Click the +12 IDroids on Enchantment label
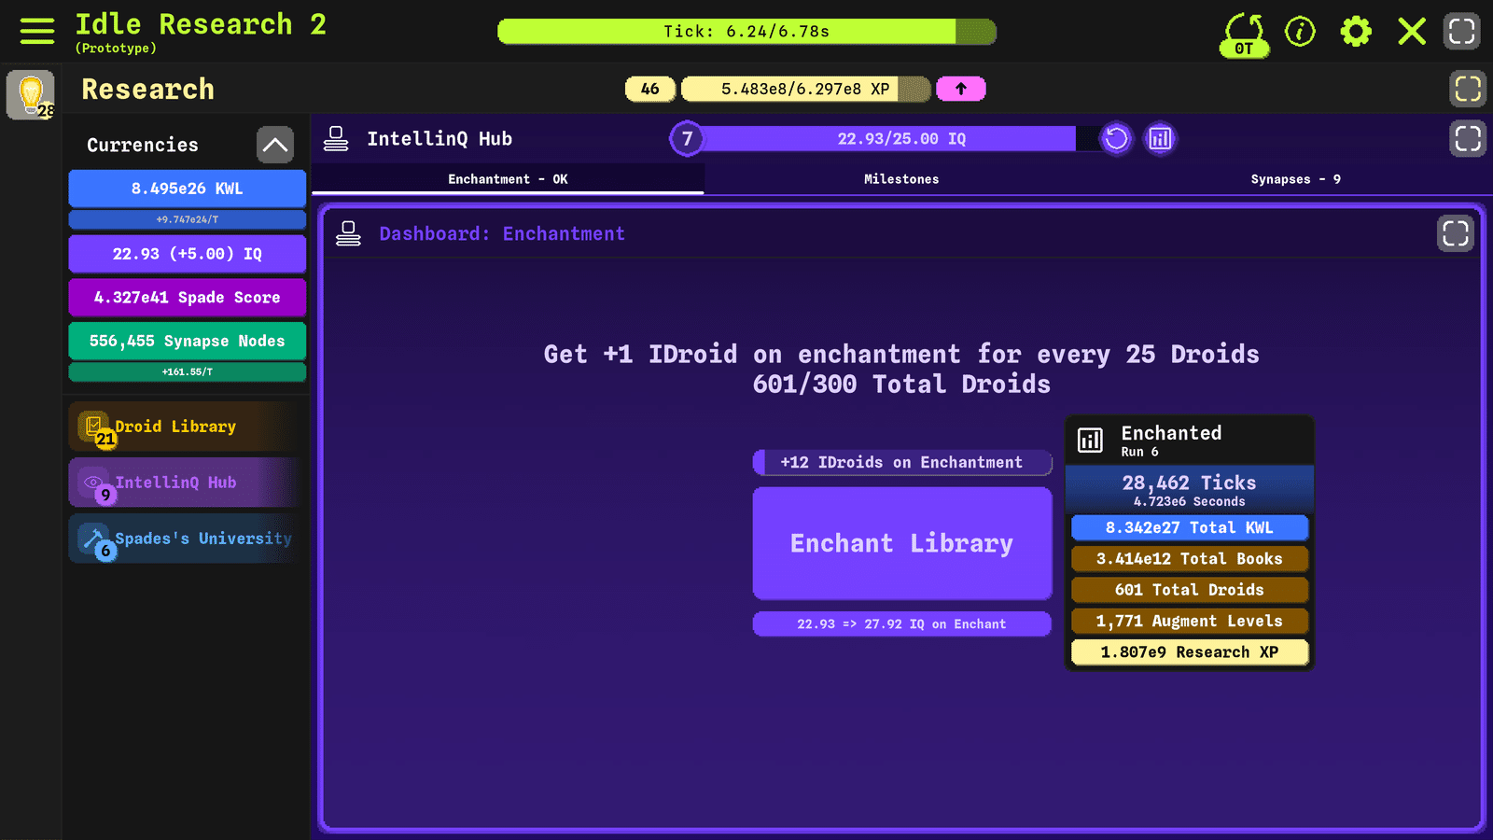1493x840 pixels. click(x=902, y=463)
